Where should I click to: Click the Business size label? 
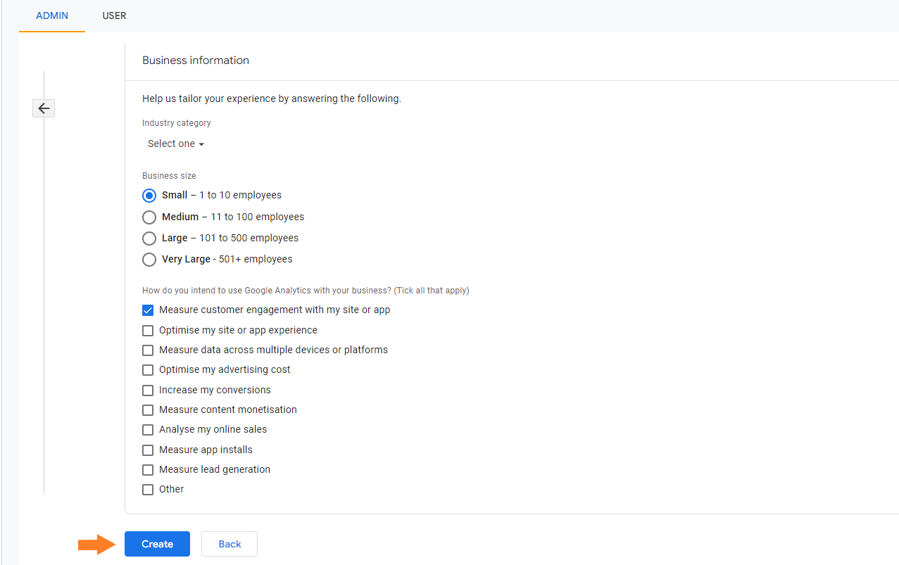click(169, 176)
